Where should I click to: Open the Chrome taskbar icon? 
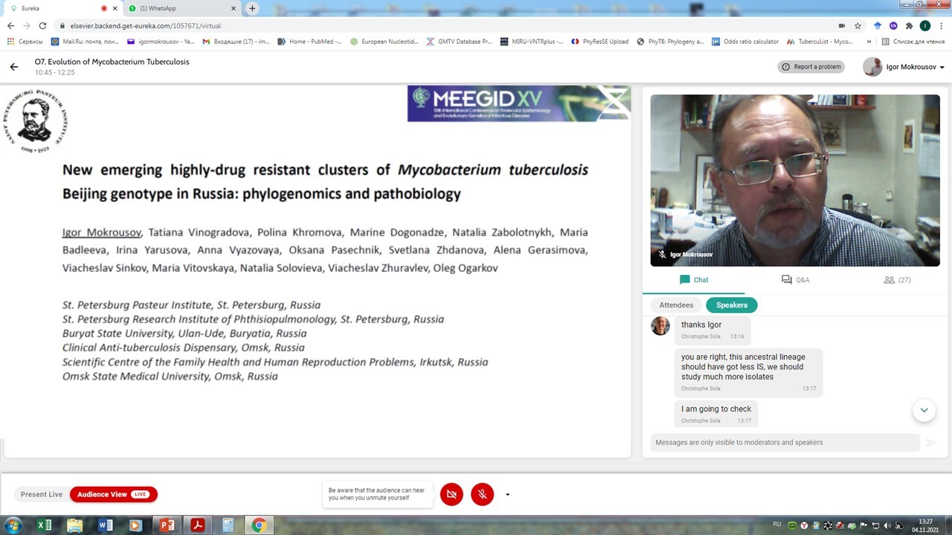click(x=259, y=525)
